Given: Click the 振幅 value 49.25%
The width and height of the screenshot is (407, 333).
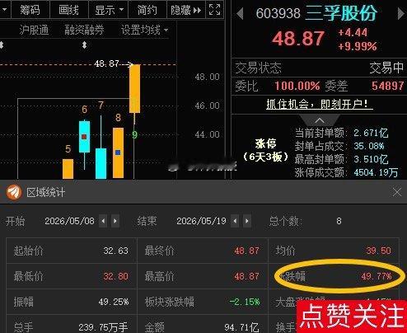Looking at the screenshot, I should pyautogui.click(x=114, y=302).
